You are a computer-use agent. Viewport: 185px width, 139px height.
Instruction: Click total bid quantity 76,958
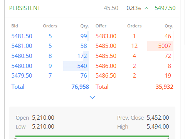click(x=80, y=87)
